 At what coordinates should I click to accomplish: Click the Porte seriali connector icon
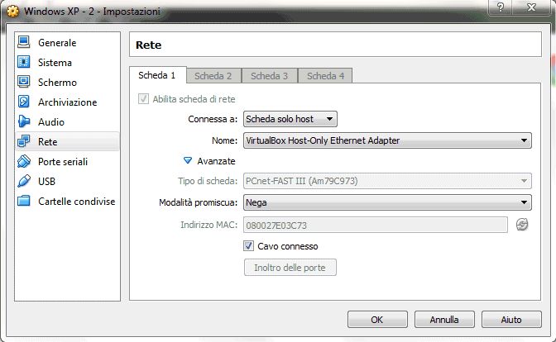[x=24, y=161]
